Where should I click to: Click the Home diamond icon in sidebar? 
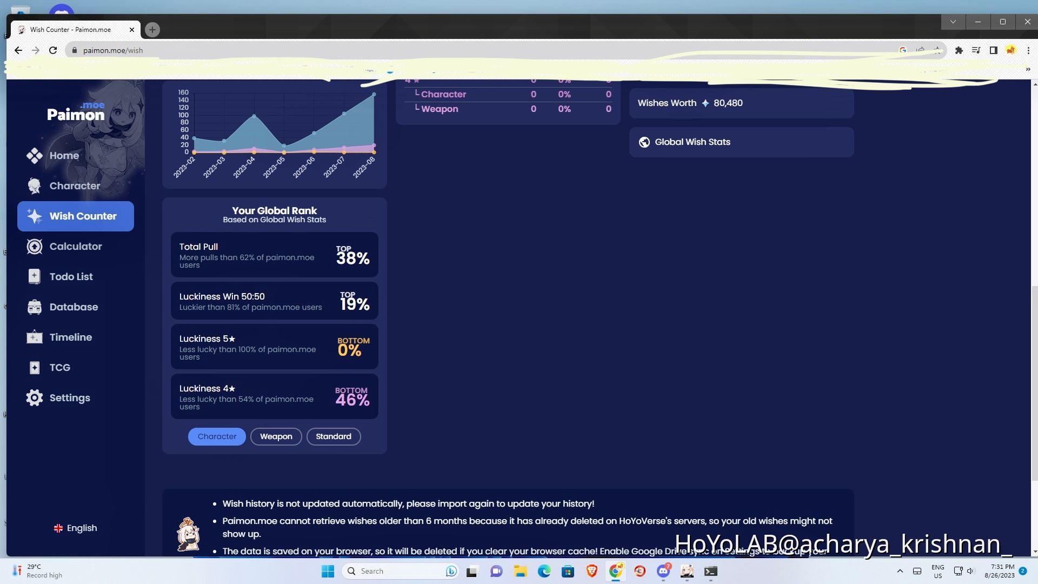tap(34, 156)
